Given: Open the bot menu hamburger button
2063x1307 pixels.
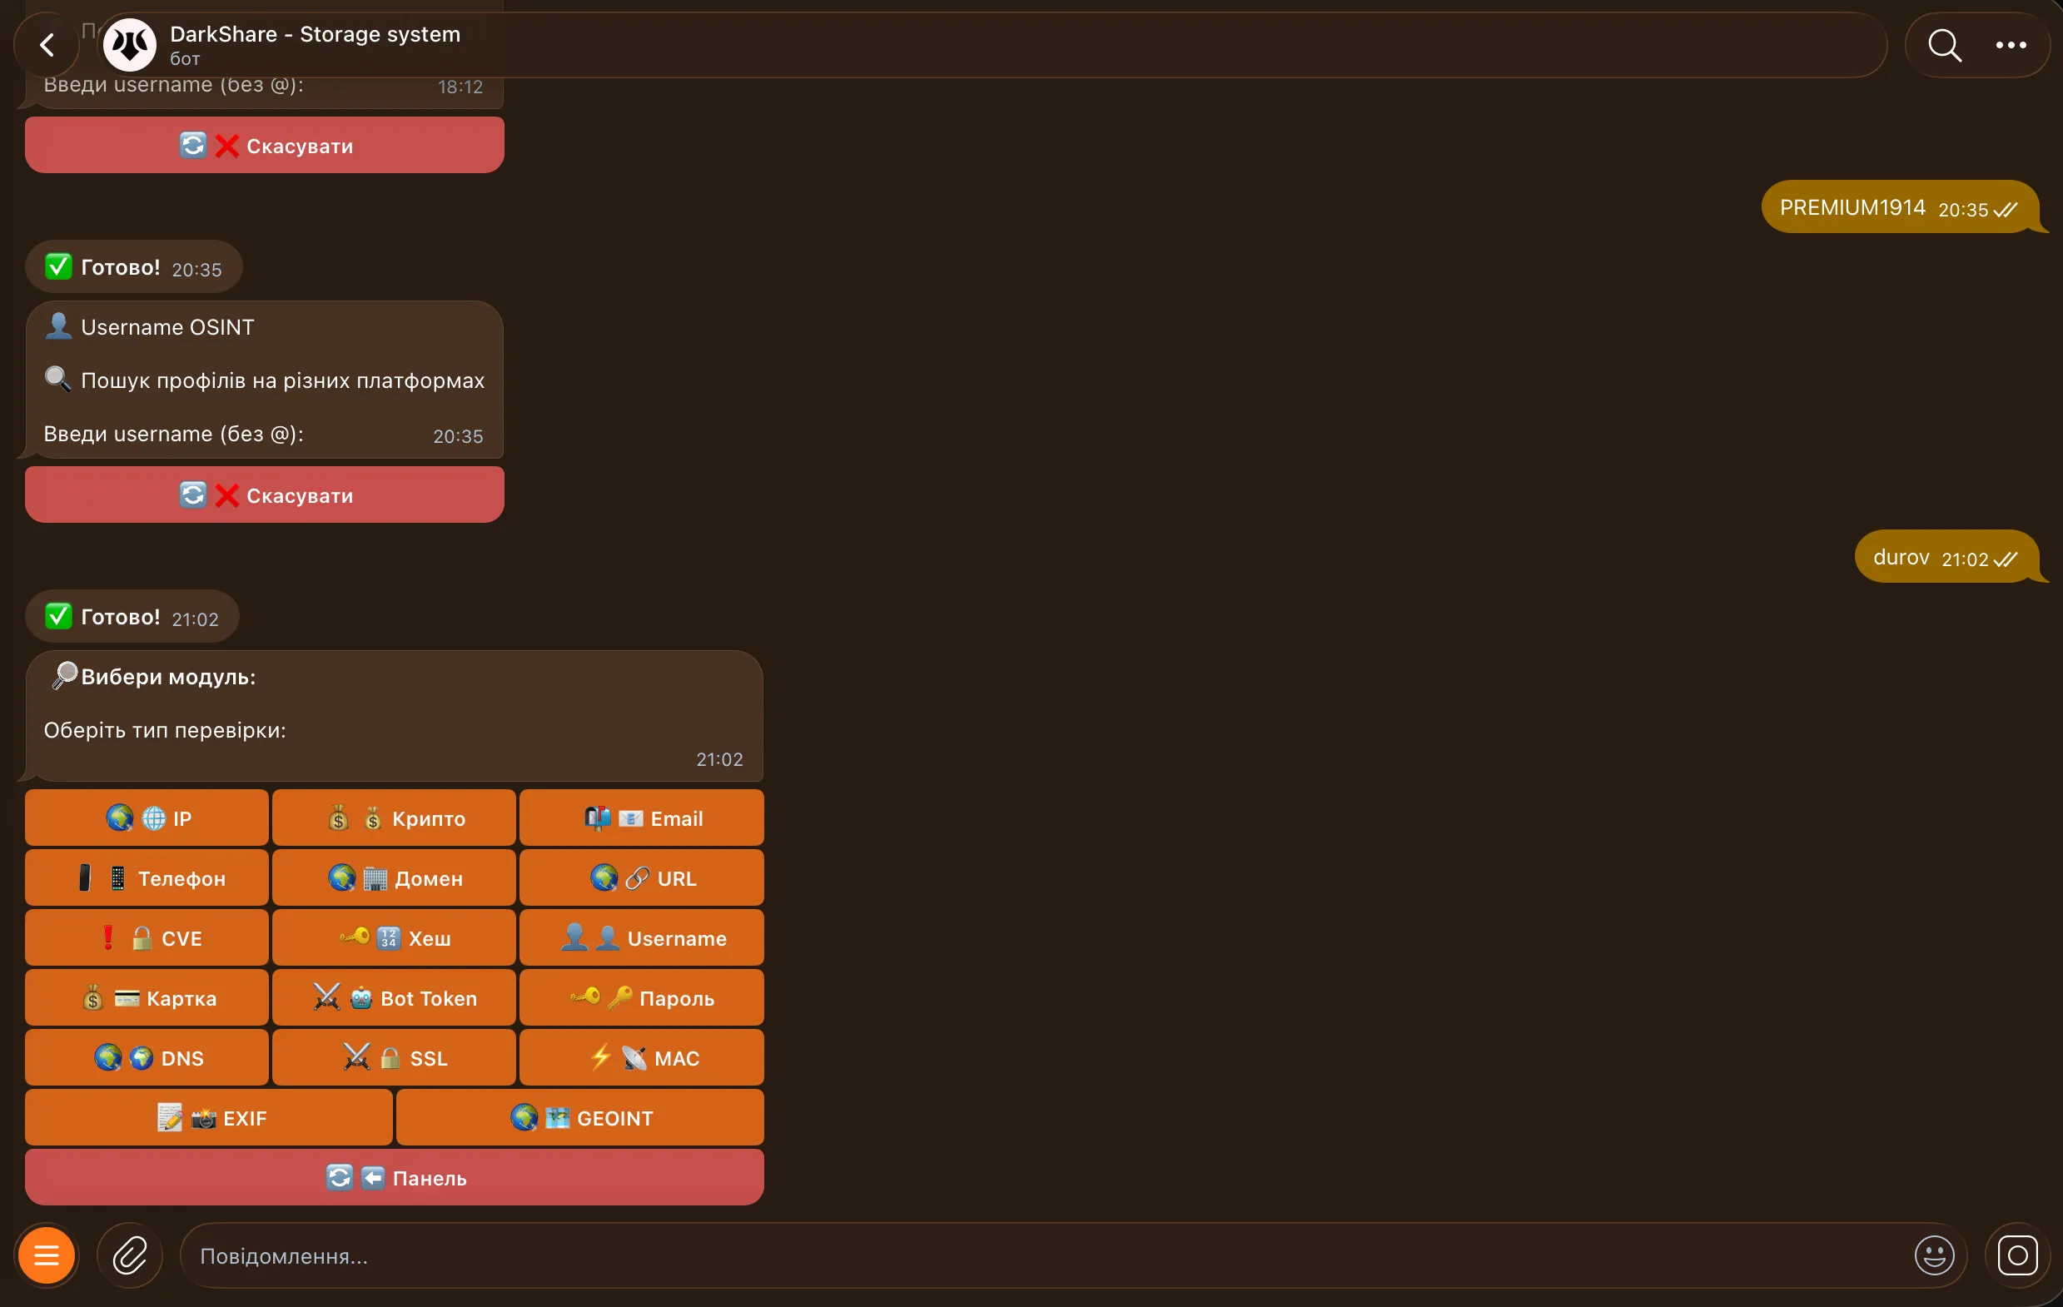Looking at the screenshot, I should 47,1255.
